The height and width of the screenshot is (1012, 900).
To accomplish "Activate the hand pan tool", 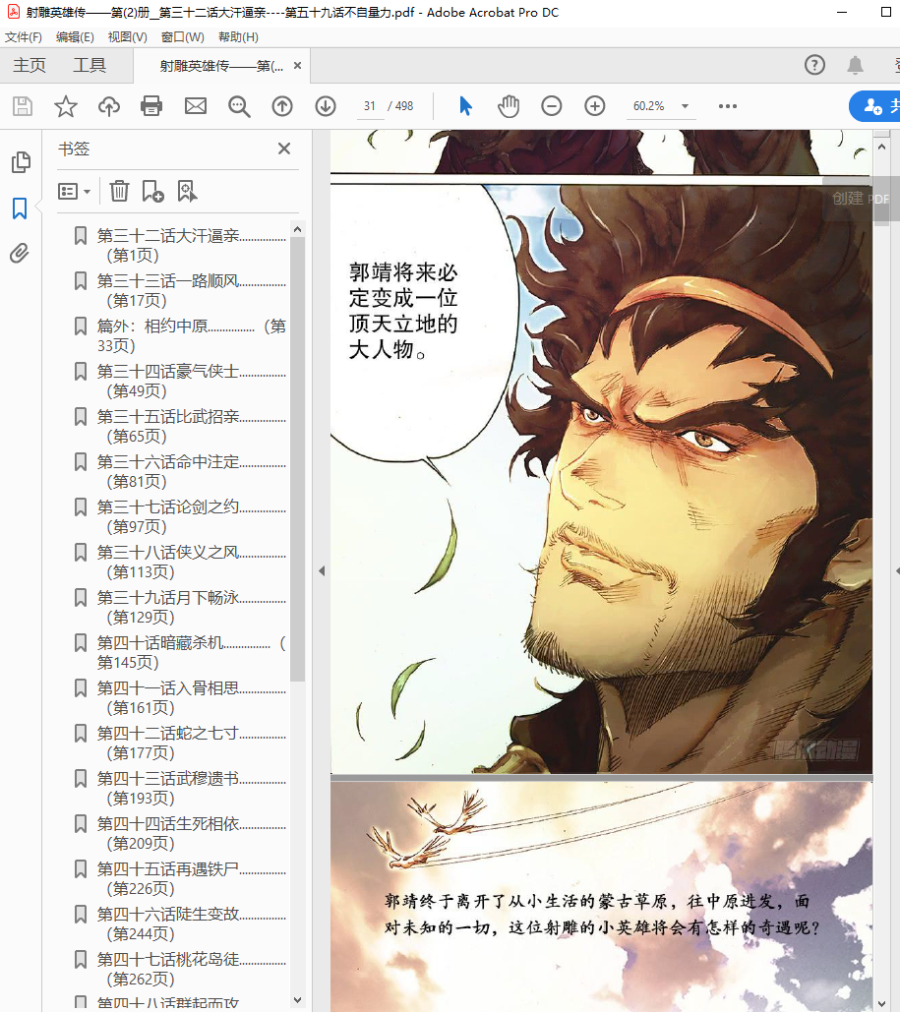I will 509,106.
